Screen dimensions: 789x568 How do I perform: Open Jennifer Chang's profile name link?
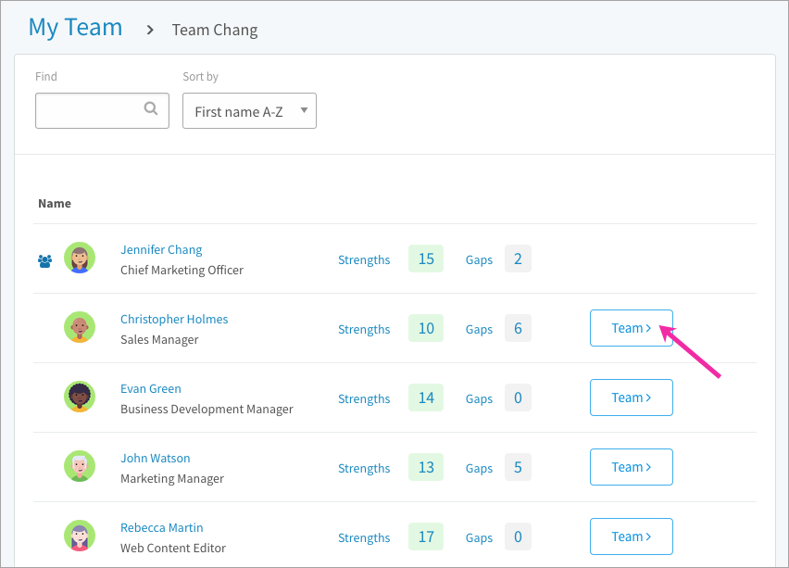tap(161, 250)
